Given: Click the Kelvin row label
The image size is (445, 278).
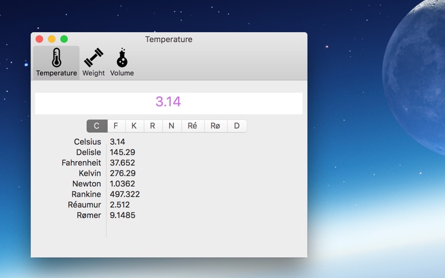Looking at the screenshot, I should coord(90,173).
